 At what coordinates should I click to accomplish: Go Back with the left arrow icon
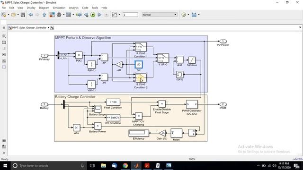[30, 15]
